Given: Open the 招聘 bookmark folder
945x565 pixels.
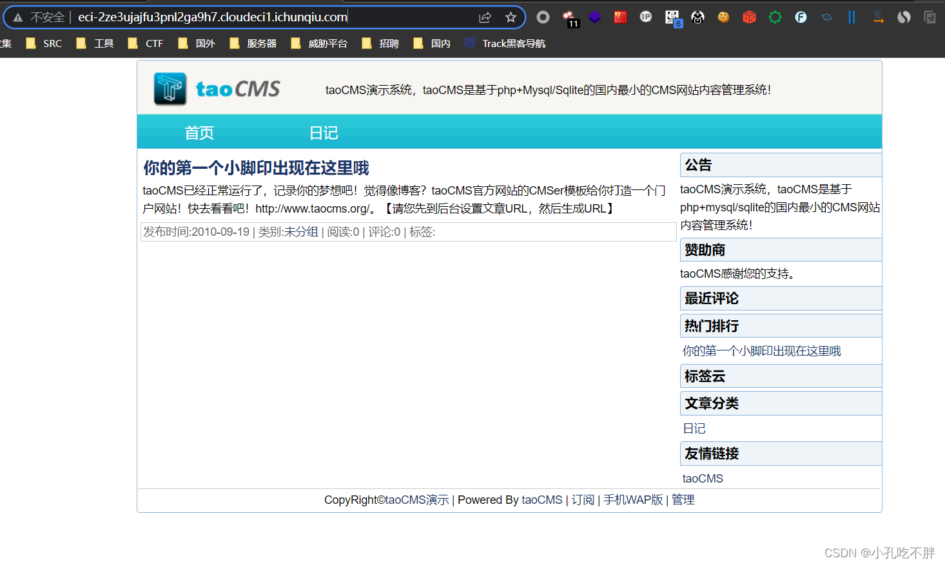Looking at the screenshot, I should [x=380, y=43].
